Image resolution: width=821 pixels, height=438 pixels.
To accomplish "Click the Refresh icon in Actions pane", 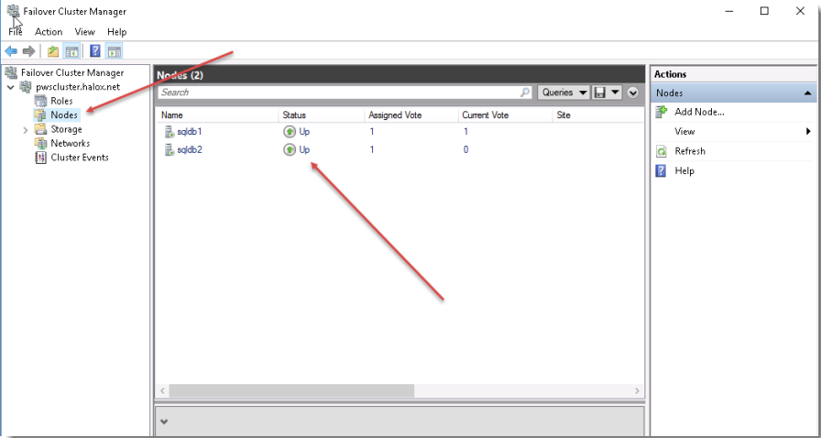I will (x=662, y=151).
